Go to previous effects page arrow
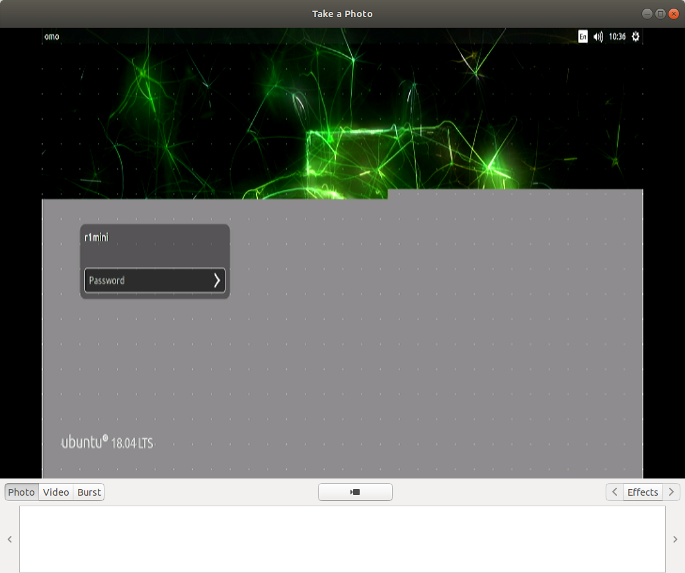The width and height of the screenshot is (685, 573). pyautogui.click(x=614, y=492)
